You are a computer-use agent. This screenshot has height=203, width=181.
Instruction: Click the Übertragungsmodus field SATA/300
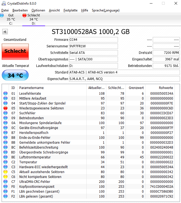(93, 59)
